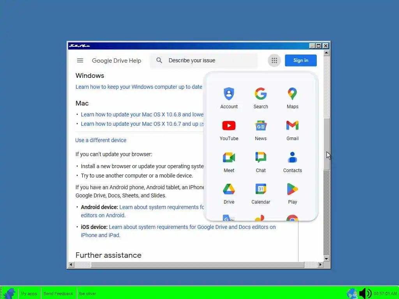The width and height of the screenshot is (399, 299).
Task: Open Gmail from the apps panel
Action: [292, 130]
